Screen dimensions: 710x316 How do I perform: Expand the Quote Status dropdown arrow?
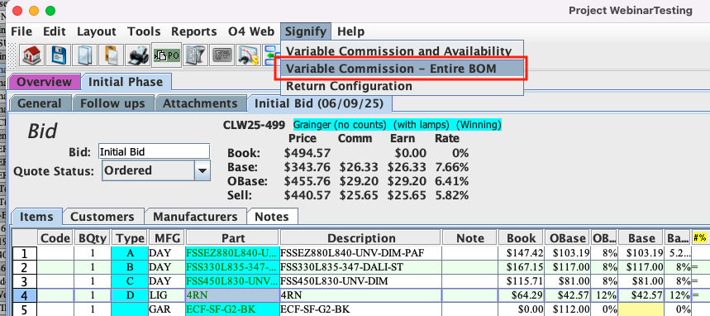203,171
